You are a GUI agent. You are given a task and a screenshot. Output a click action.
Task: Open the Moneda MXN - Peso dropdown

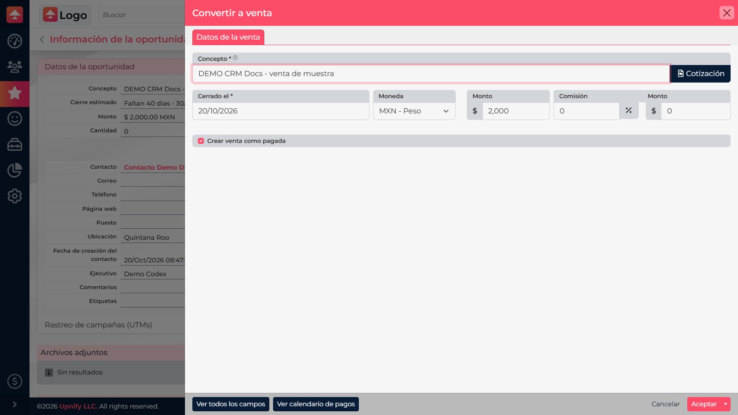point(414,111)
